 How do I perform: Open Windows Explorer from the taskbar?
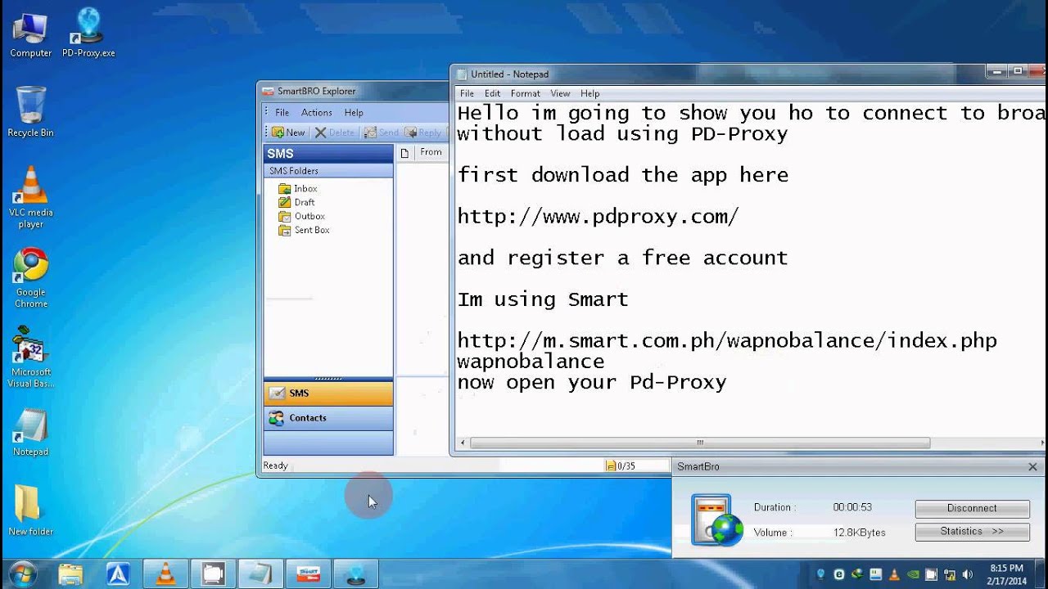[x=71, y=573]
